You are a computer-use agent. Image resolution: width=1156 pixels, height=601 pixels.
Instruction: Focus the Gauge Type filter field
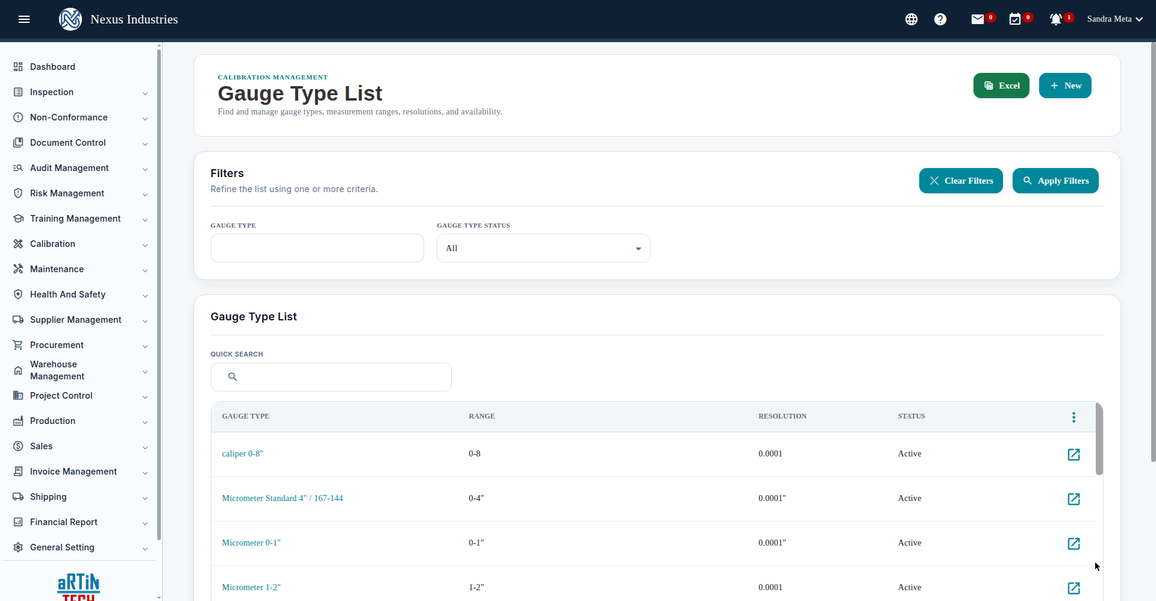point(317,248)
